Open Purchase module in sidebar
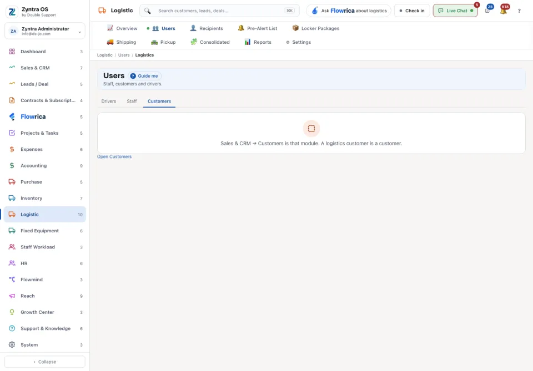533x371 pixels. click(45, 182)
